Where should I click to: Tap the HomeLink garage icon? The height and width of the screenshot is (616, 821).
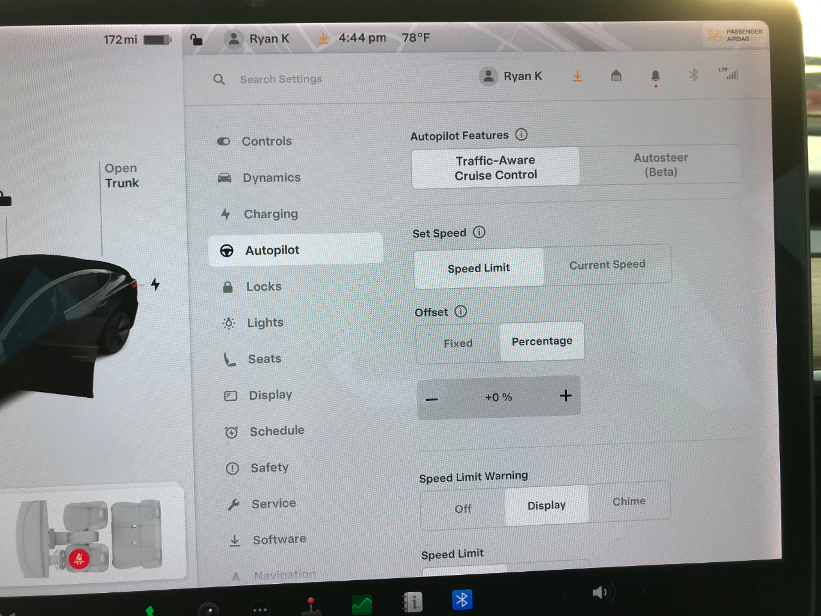[x=616, y=76]
